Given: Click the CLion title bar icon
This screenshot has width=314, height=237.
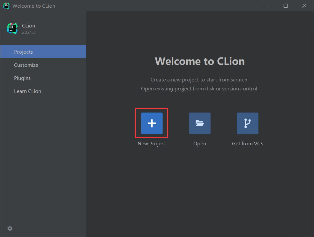Looking at the screenshot, I should pyautogui.click(x=6, y=6).
